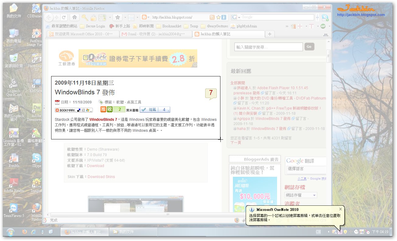Click the star bookmarks toolbar button
Image resolution: width=397 pixels, height=241 pixels.
click(x=118, y=17)
